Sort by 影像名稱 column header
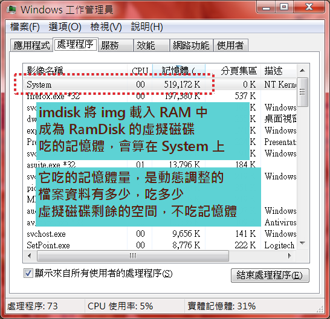330x319 pixels. click(75, 71)
